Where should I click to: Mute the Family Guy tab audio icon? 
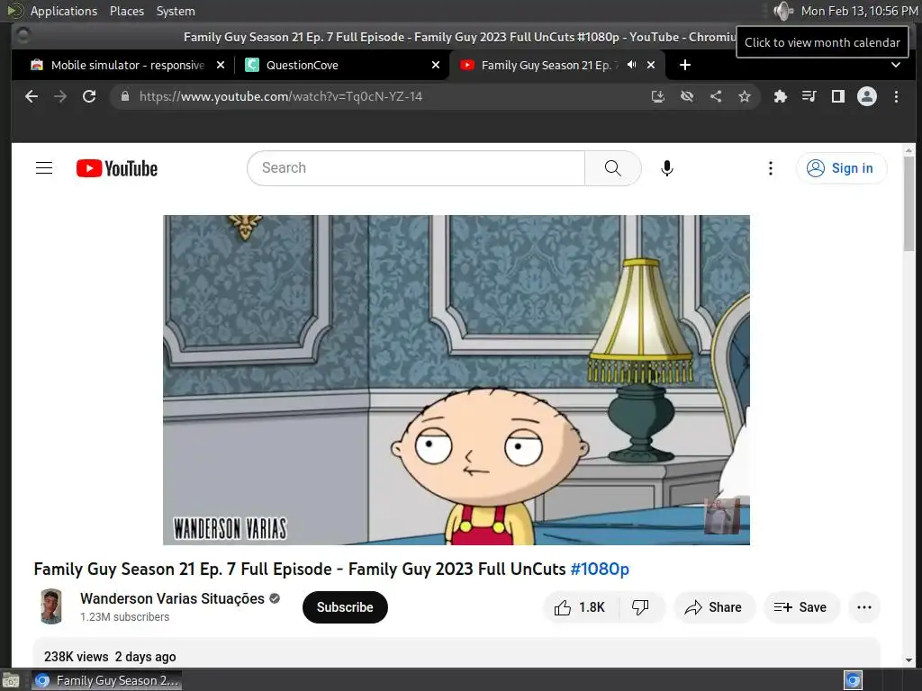point(631,65)
